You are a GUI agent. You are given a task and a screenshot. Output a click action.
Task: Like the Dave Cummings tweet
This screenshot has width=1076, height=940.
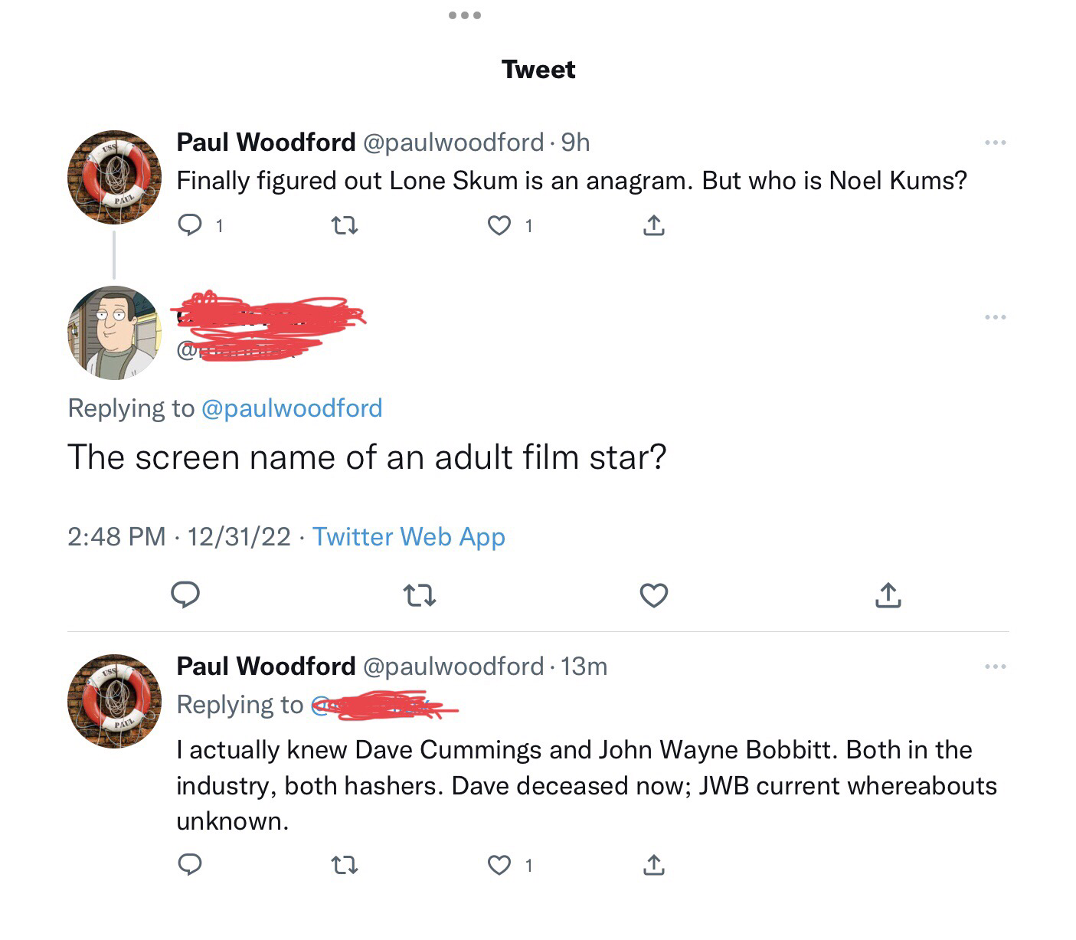coord(499,866)
